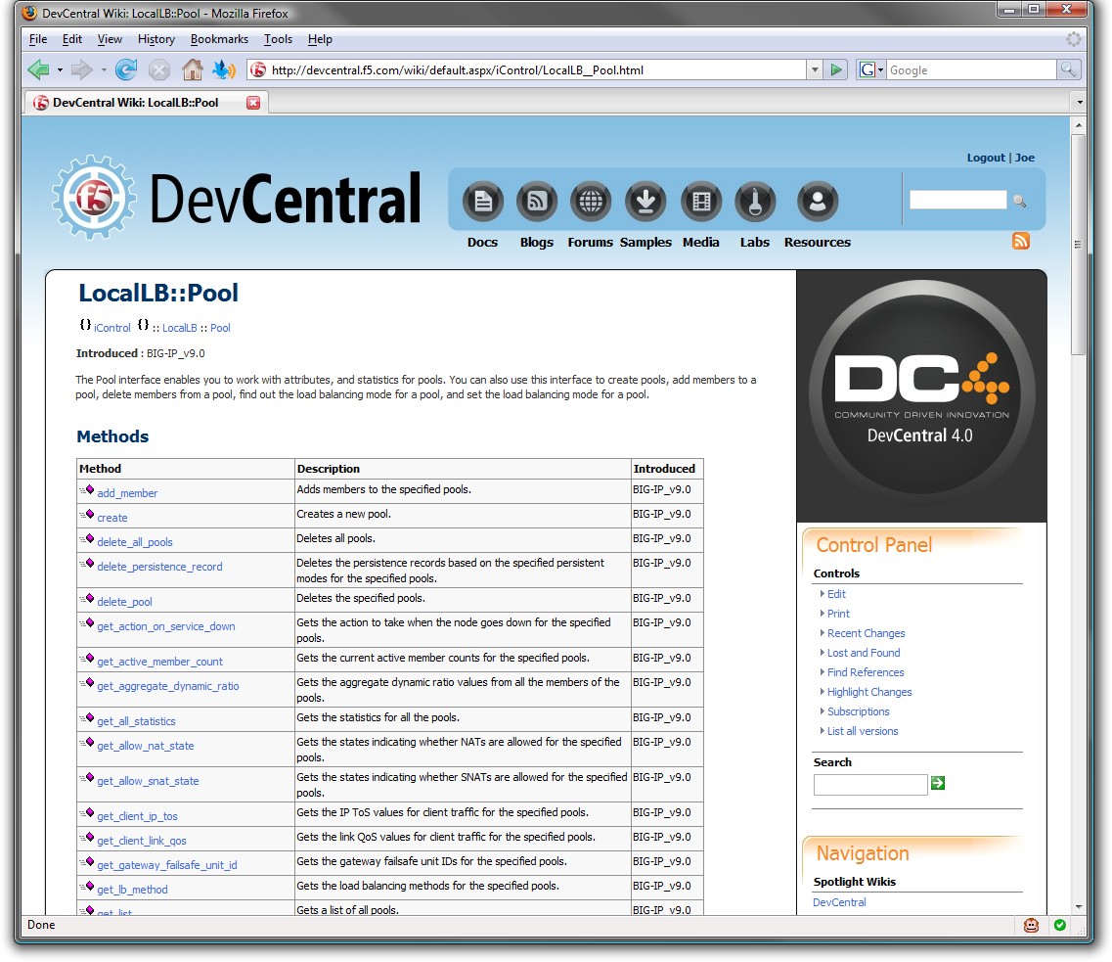This screenshot has width=1112, height=962.
Task: Click the site favicon in address bar
Action: point(259,69)
